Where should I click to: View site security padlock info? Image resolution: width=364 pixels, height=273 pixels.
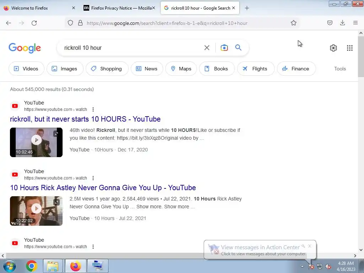[80, 23]
